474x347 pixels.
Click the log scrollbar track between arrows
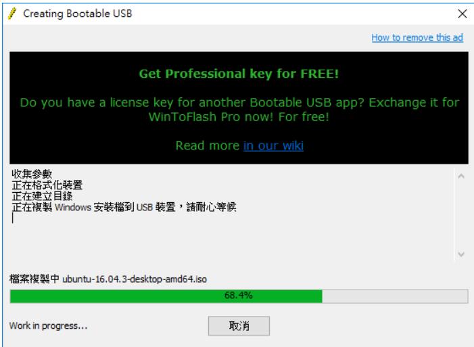point(461,215)
